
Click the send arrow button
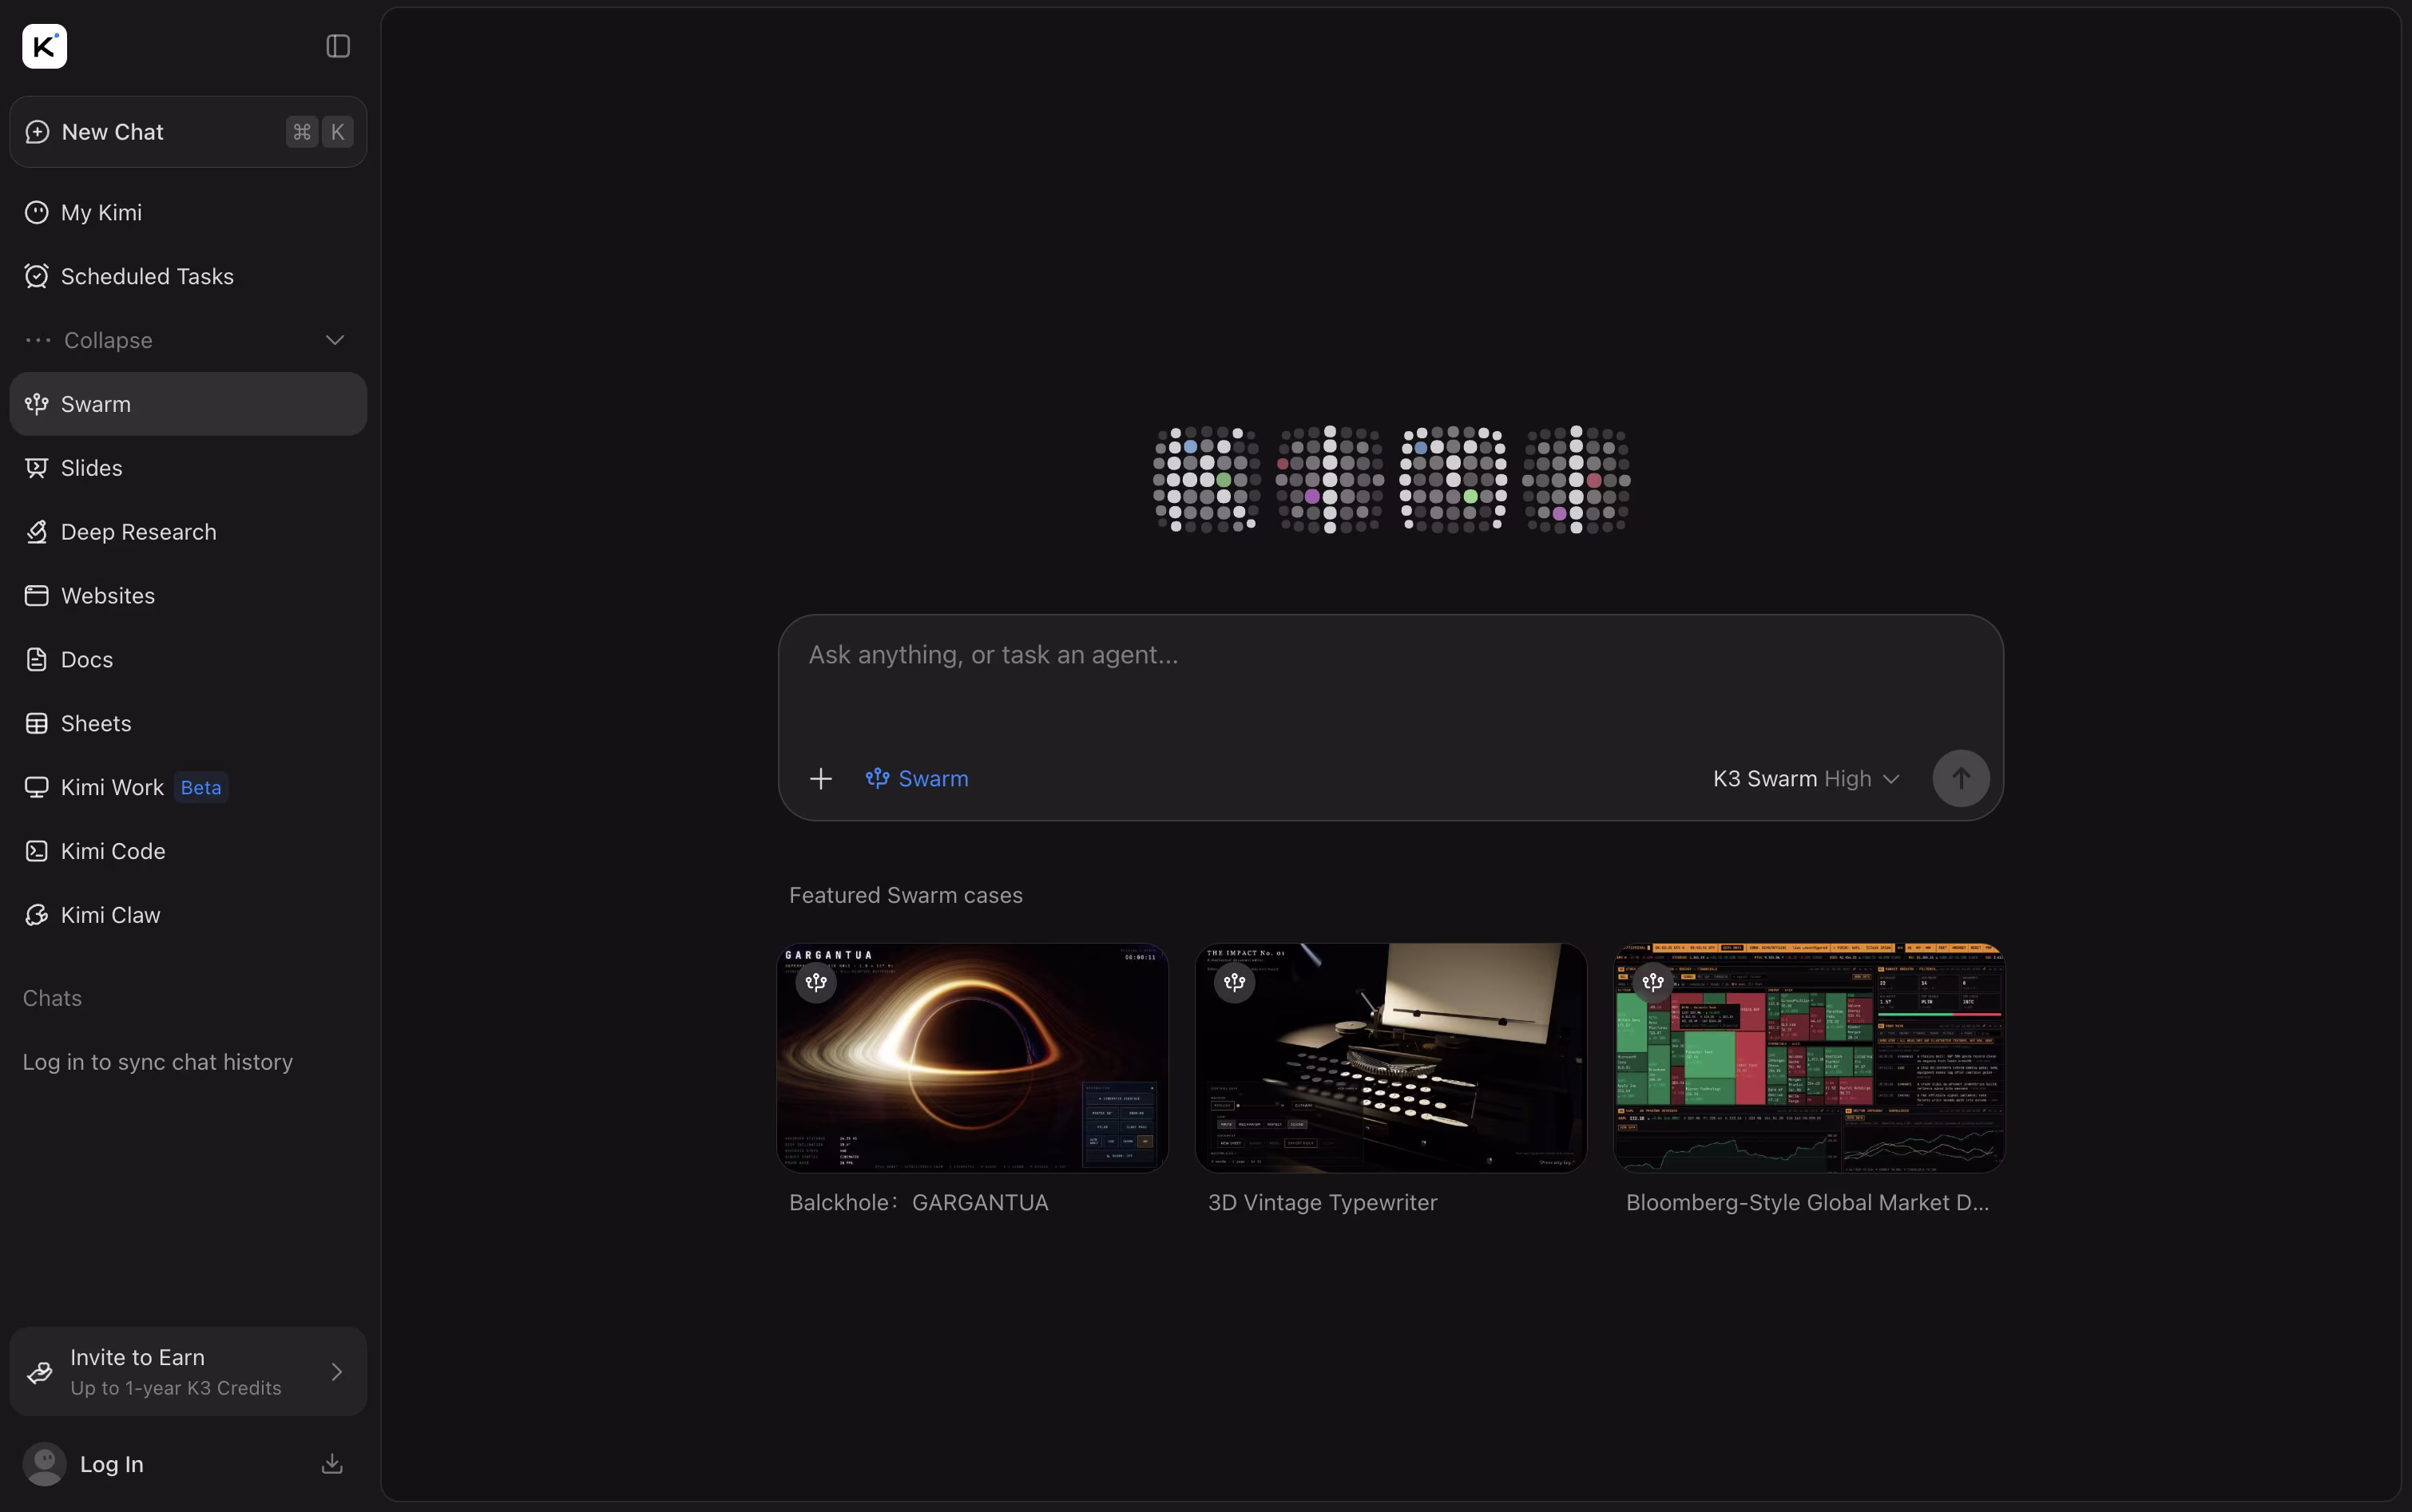click(1961, 779)
